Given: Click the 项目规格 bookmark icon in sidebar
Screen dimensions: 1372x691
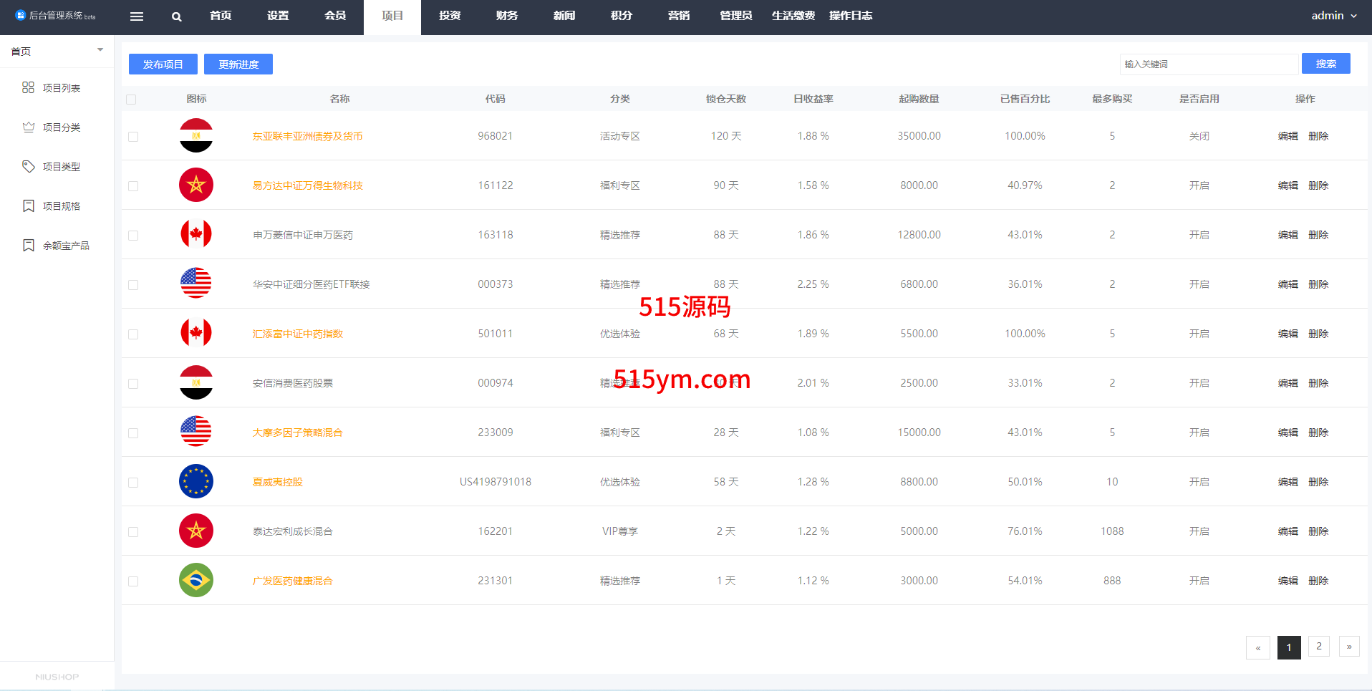Looking at the screenshot, I should (x=29, y=206).
